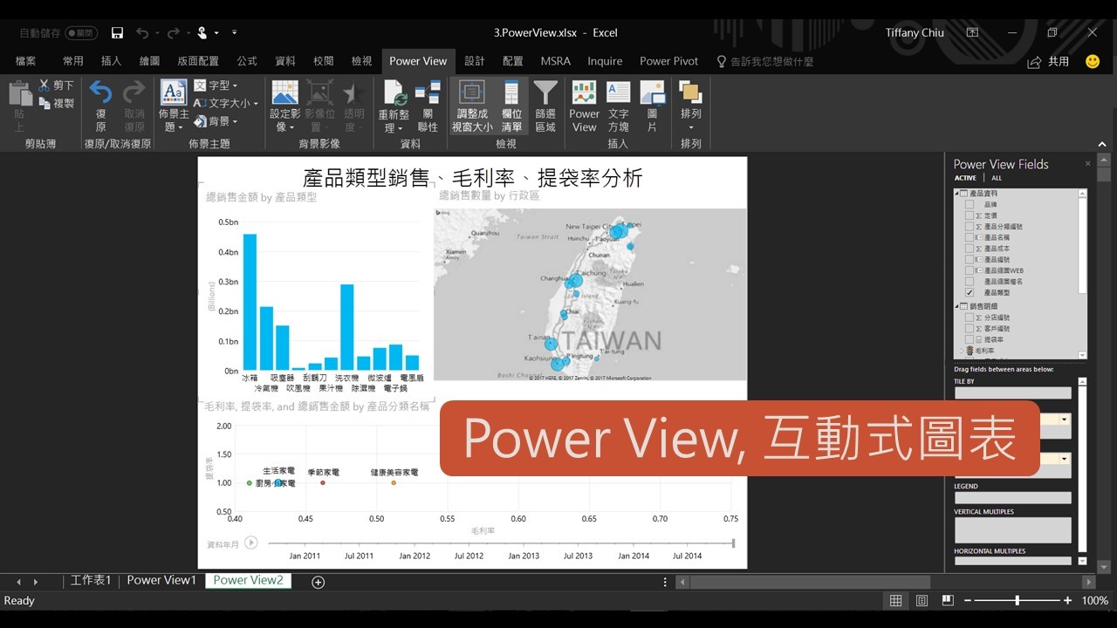Image resolution: width=1117 pixels, height=628 pixels.
Task: Collapse 銷售明細 table in fields list
Action: pos(956,307)
